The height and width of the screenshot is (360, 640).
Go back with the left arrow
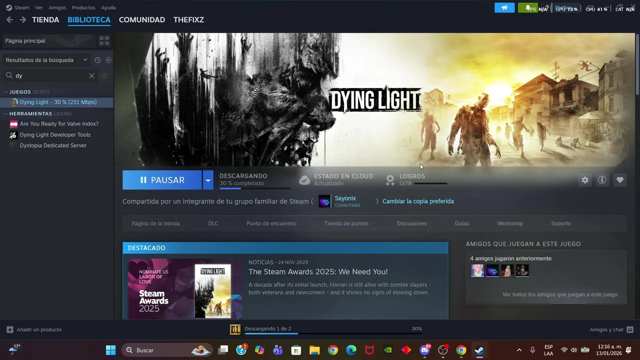[9, 19]
